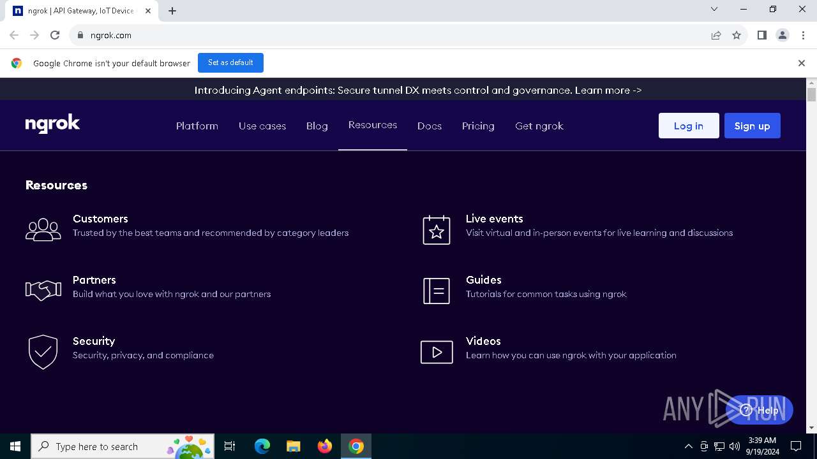The height and width of the screenshot is (459, 817).
Task: Open the Chrome profile avatar icon
Action: pyautogui.click(x=783, y=35)
